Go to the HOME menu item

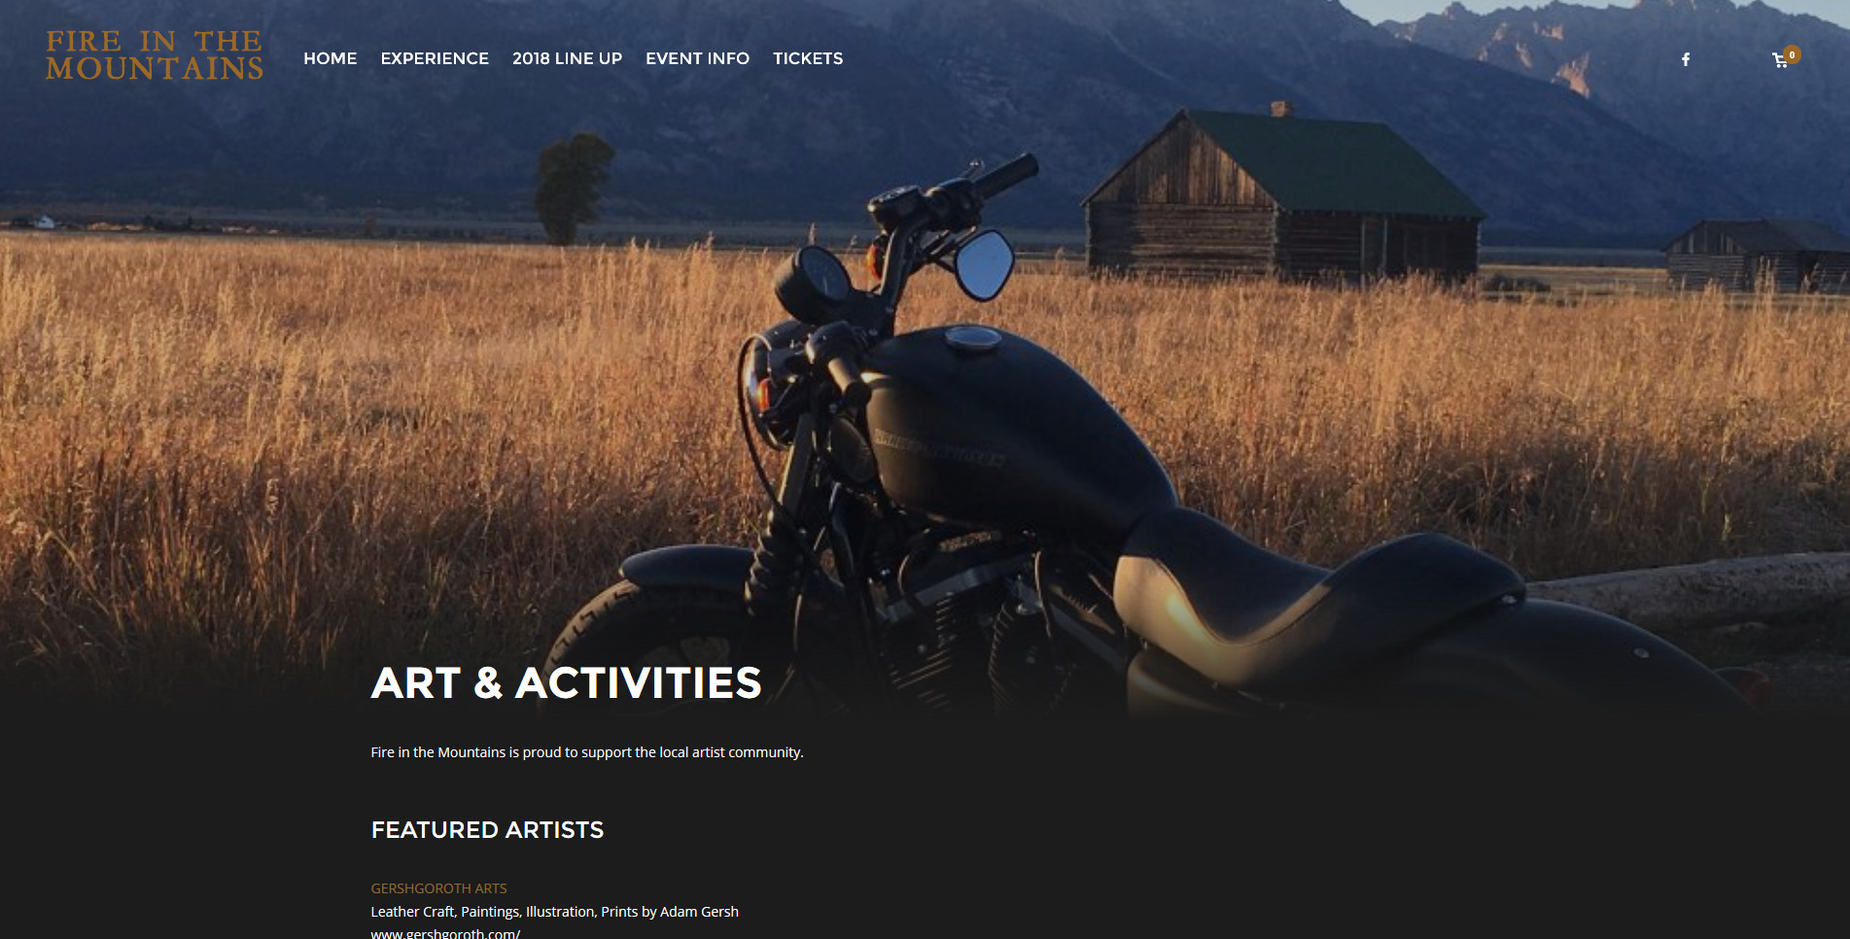pyautogui.click(x=331, y=58)
